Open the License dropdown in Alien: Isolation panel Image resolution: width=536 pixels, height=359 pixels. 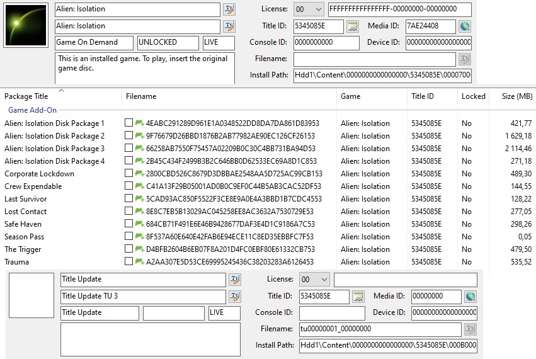point(309,9)
